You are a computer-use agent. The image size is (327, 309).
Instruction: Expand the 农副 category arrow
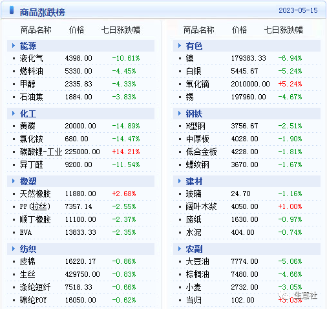pos(180,249)
